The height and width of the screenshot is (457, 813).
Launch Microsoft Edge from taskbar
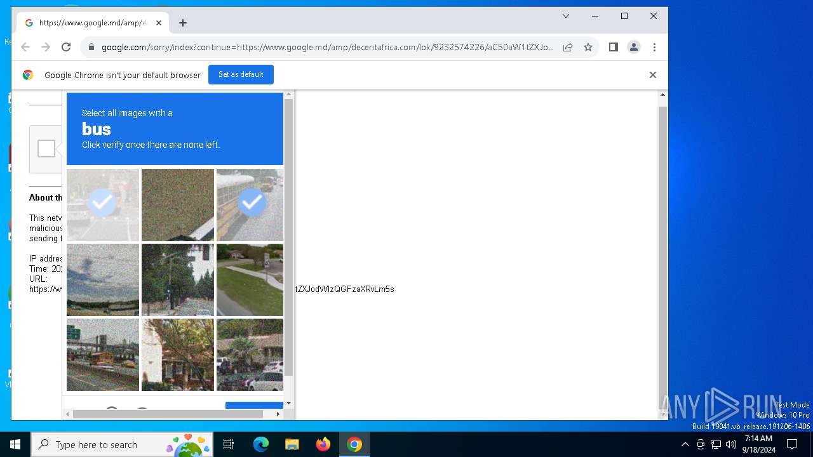(x=261, y=444)
